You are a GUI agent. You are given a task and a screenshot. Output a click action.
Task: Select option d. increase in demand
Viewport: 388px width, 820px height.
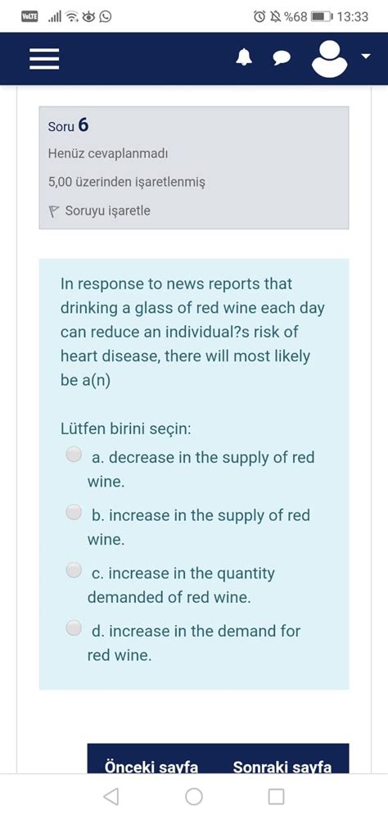pos(74,627)
